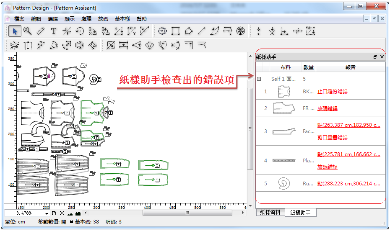Open the 檔案 menu
The height and width of the screenshot is (231, 390).
(x=19, y=19)
